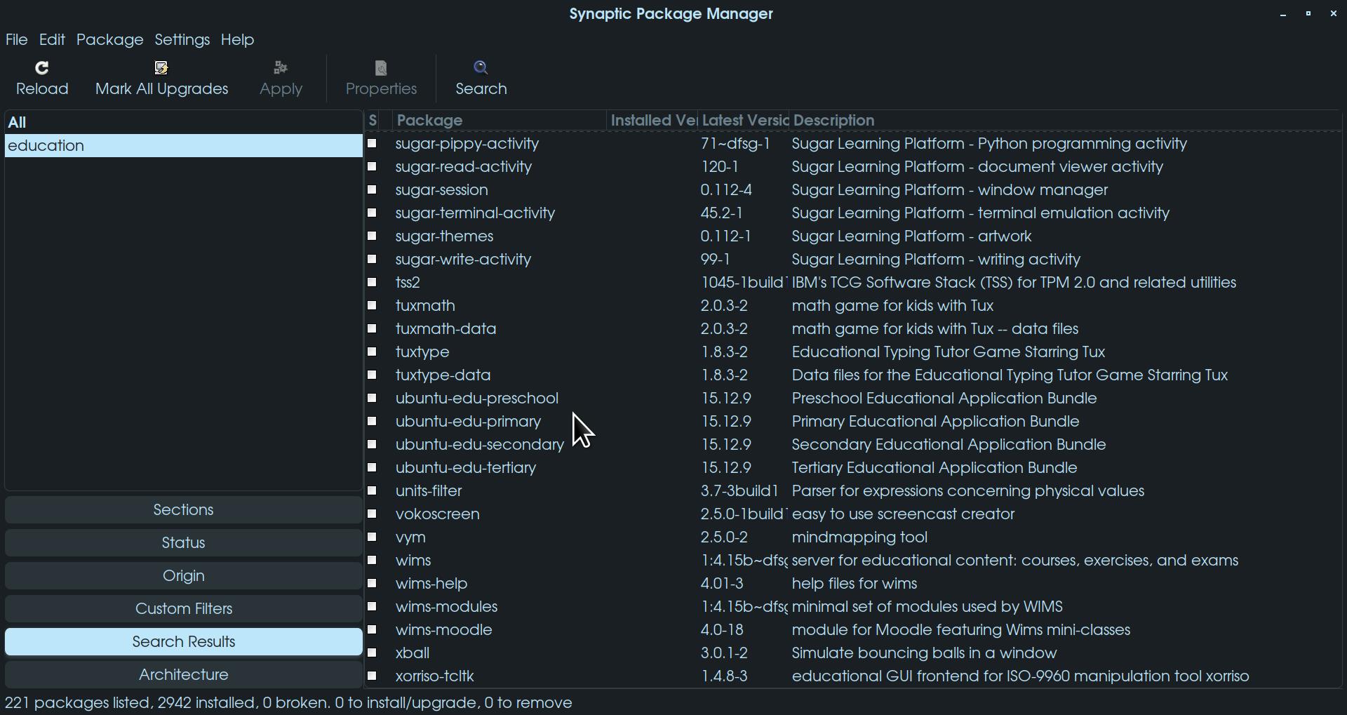
Task: Toggle the status checkbox for xball
Action: [x=373, y=653]
